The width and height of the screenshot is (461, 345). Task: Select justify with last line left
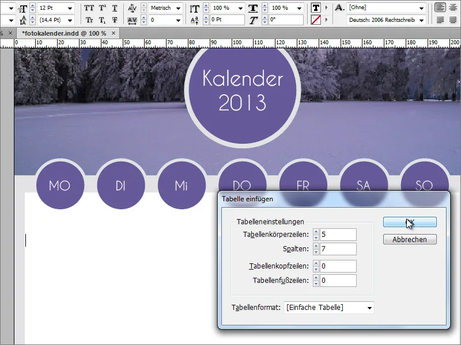pyautogui.click(x=440, y=20)
